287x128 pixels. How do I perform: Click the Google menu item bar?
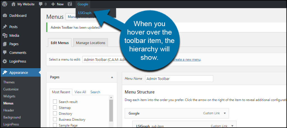[177, 113]
